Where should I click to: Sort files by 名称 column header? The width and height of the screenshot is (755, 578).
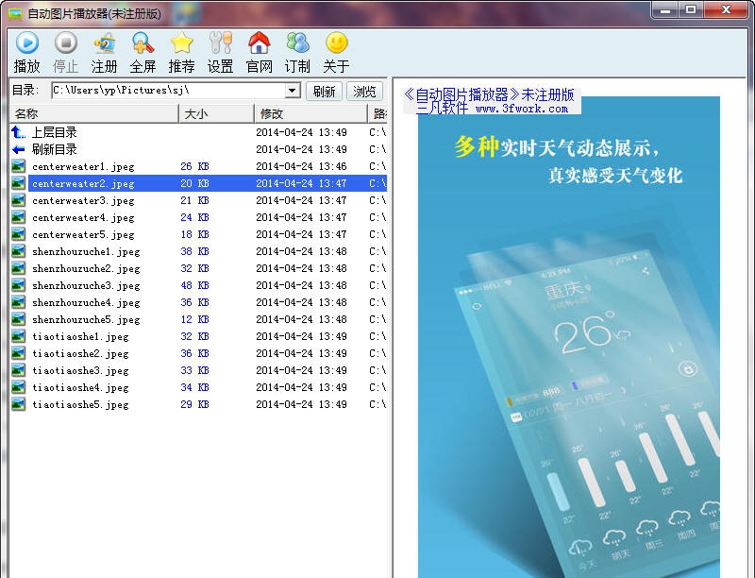coord(93,113)
